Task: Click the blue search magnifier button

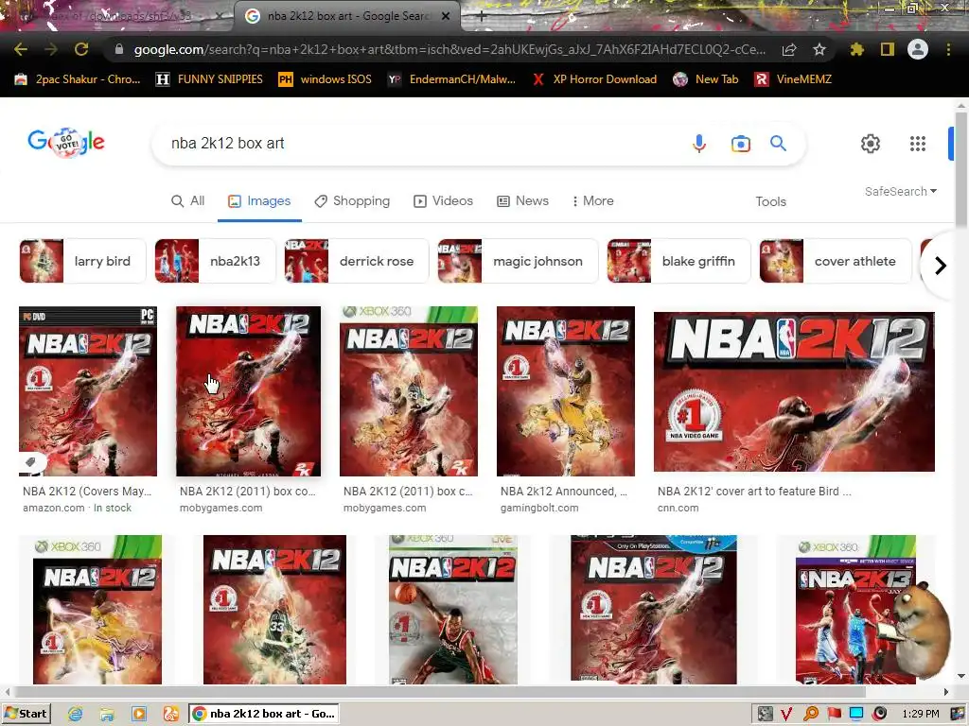Action: (x=778, y=144)
